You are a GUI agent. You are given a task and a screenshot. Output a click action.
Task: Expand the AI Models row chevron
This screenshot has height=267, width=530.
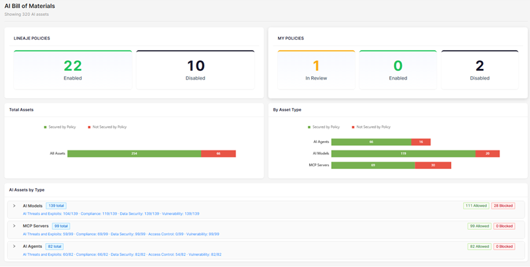tap(14, 206)
